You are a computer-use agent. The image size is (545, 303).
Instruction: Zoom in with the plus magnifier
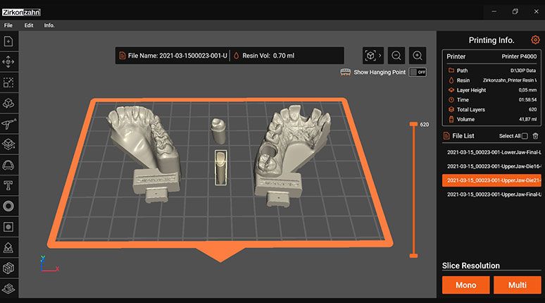(418, 56)
